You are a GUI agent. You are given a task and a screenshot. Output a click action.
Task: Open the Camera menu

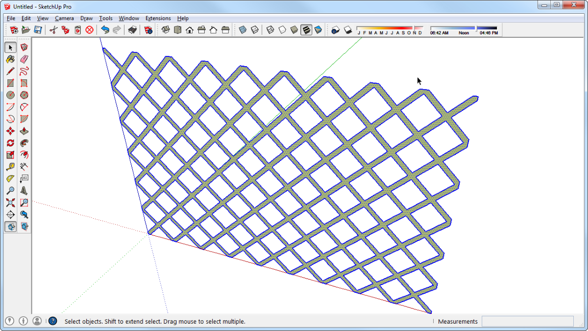[x=64, y=18]
